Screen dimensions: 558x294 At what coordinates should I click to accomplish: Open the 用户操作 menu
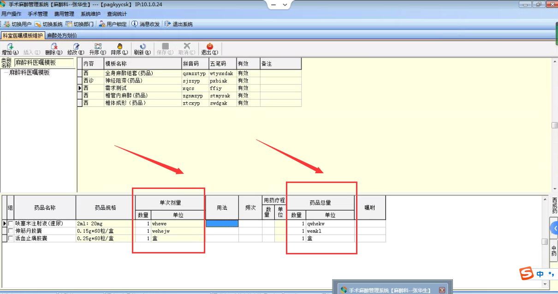(11, 14)
